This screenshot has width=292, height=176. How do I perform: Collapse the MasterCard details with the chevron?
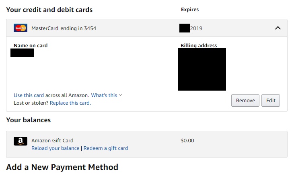click(278, 28)
